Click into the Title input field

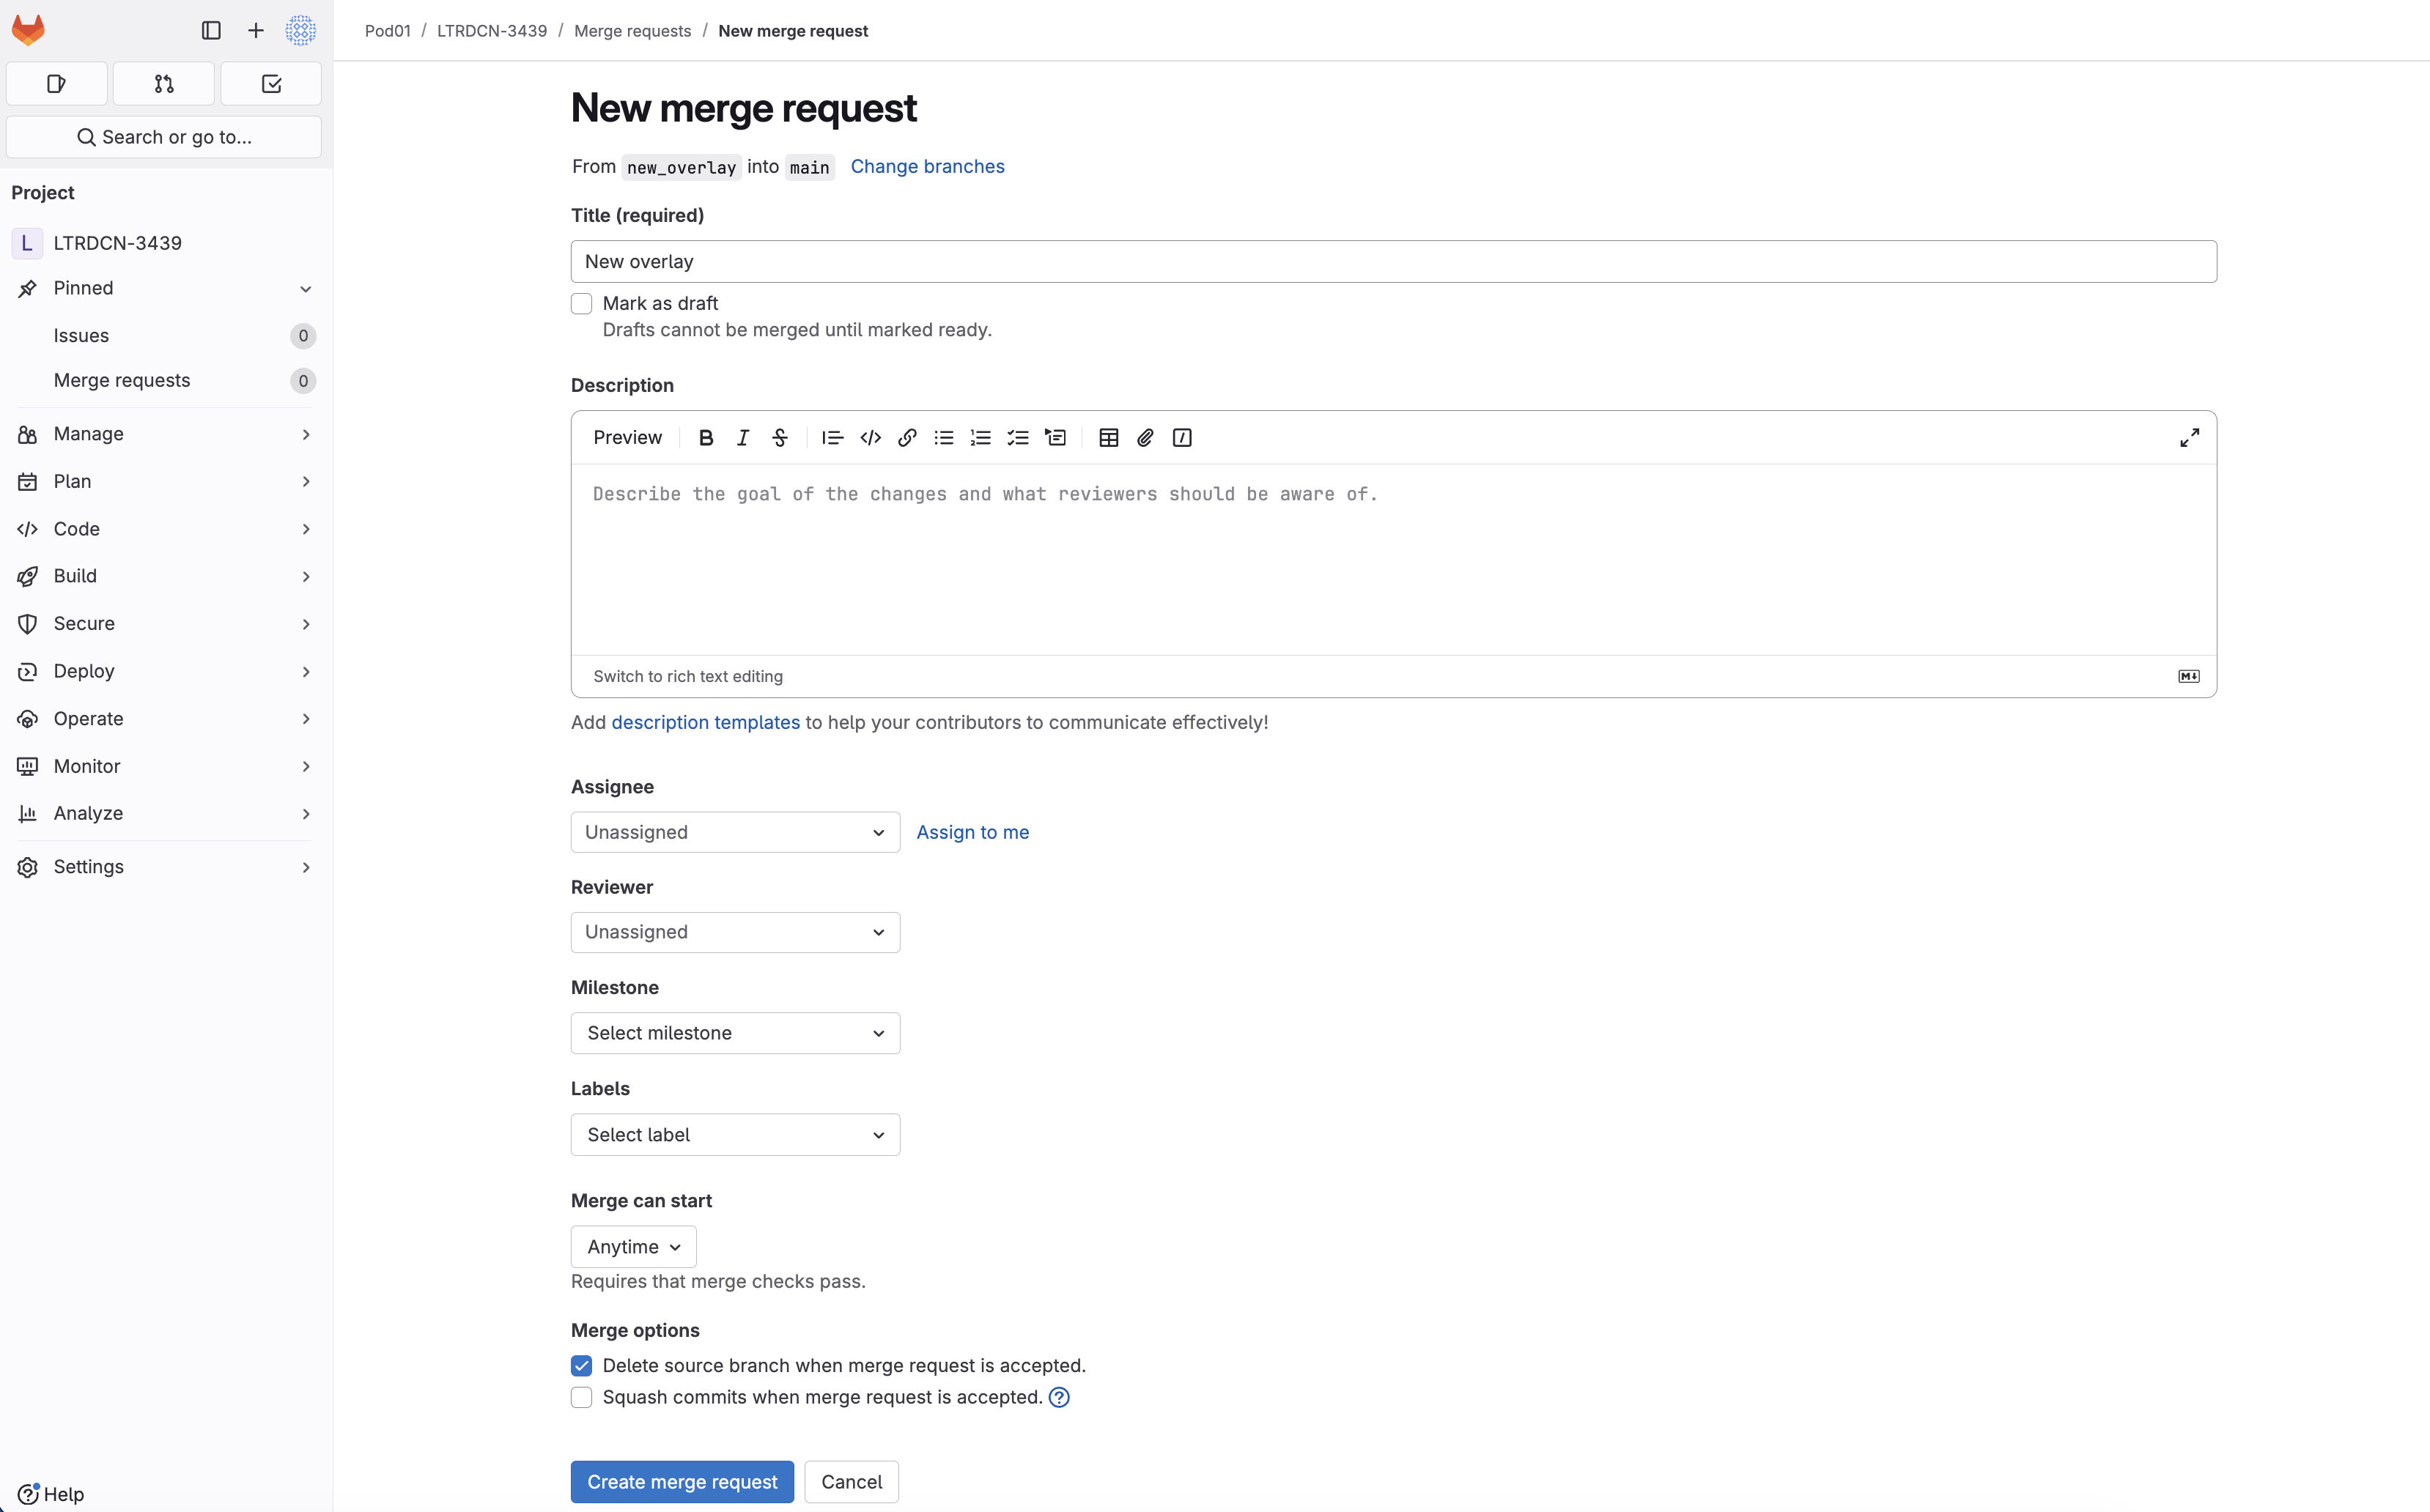point(1392,261)
